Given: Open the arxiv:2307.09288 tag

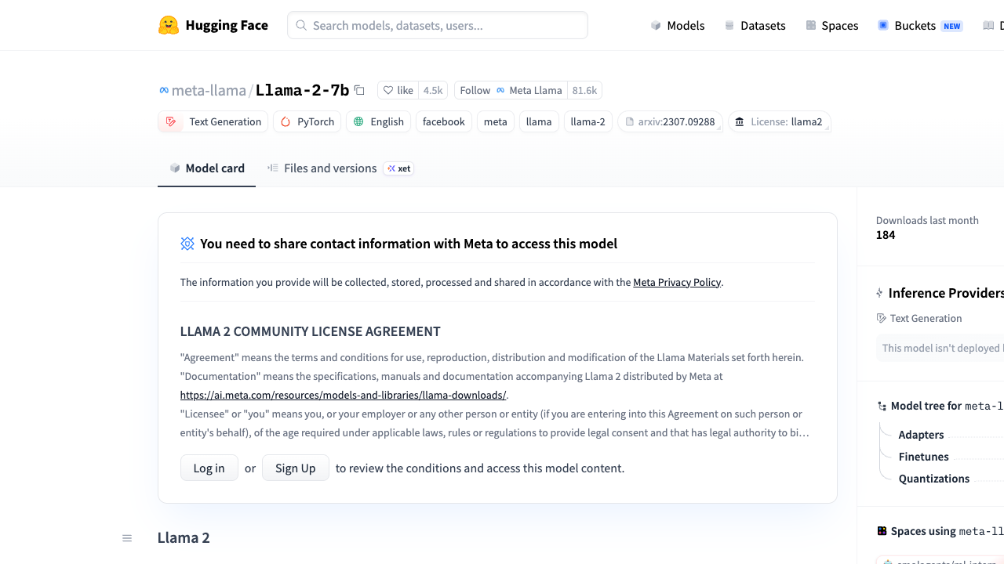Looking at the screenshot, I should tap(670, 121).
